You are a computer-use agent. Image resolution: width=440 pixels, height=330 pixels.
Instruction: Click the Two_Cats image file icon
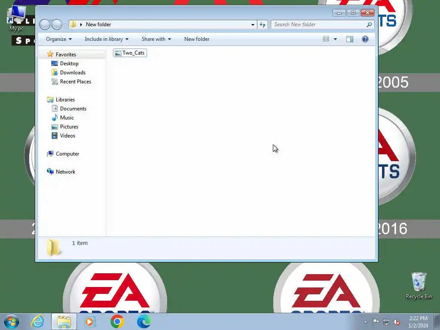point(118,53)
